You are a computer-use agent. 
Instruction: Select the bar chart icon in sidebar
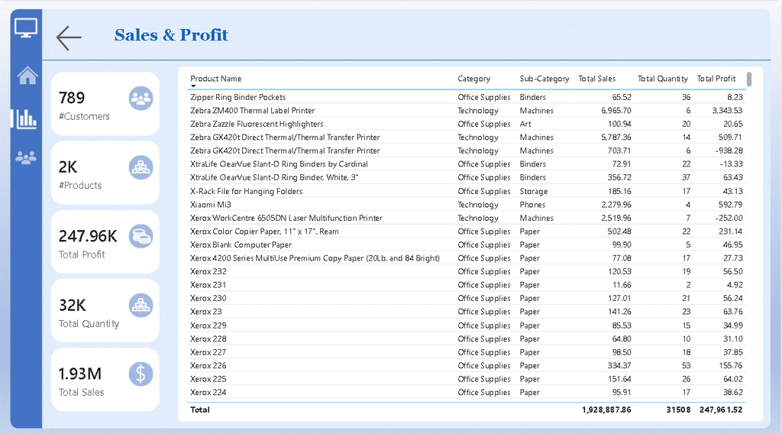[25, 118]
